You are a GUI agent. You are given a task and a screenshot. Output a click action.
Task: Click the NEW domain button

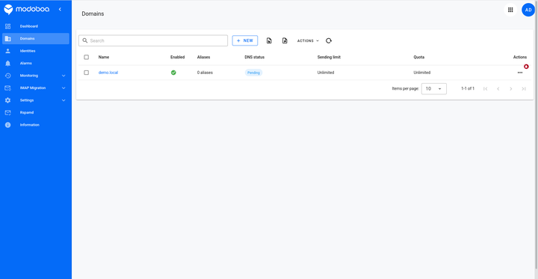pyautogui.click(x=245, y=40)
